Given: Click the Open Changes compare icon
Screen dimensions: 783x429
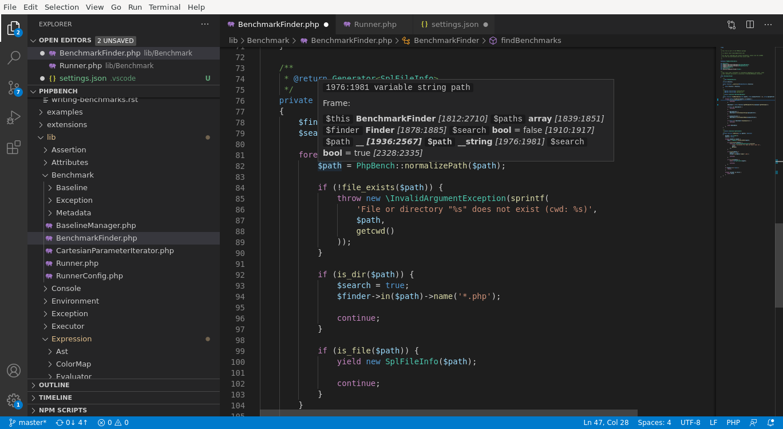Looking at the screenshot, I should 731,25.
